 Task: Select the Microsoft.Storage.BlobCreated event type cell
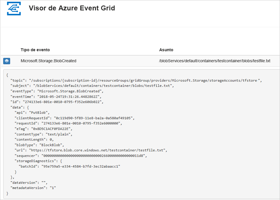point(48,61)
